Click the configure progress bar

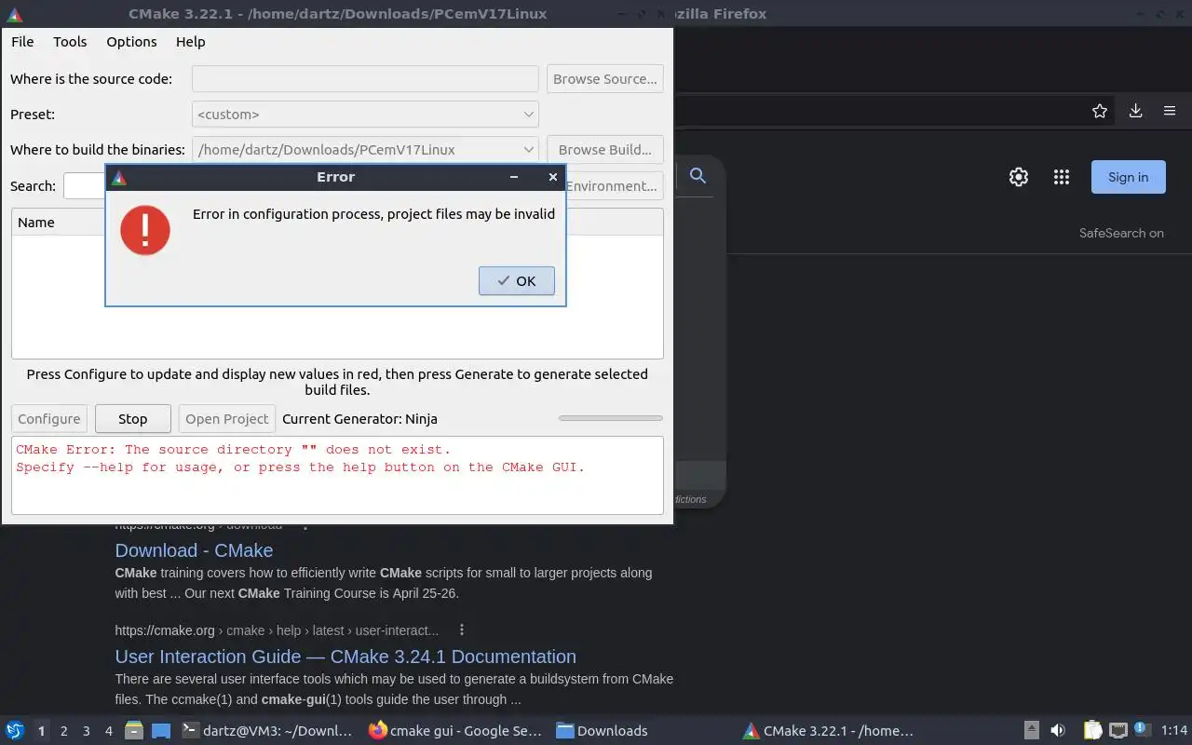tap(611, 418)
